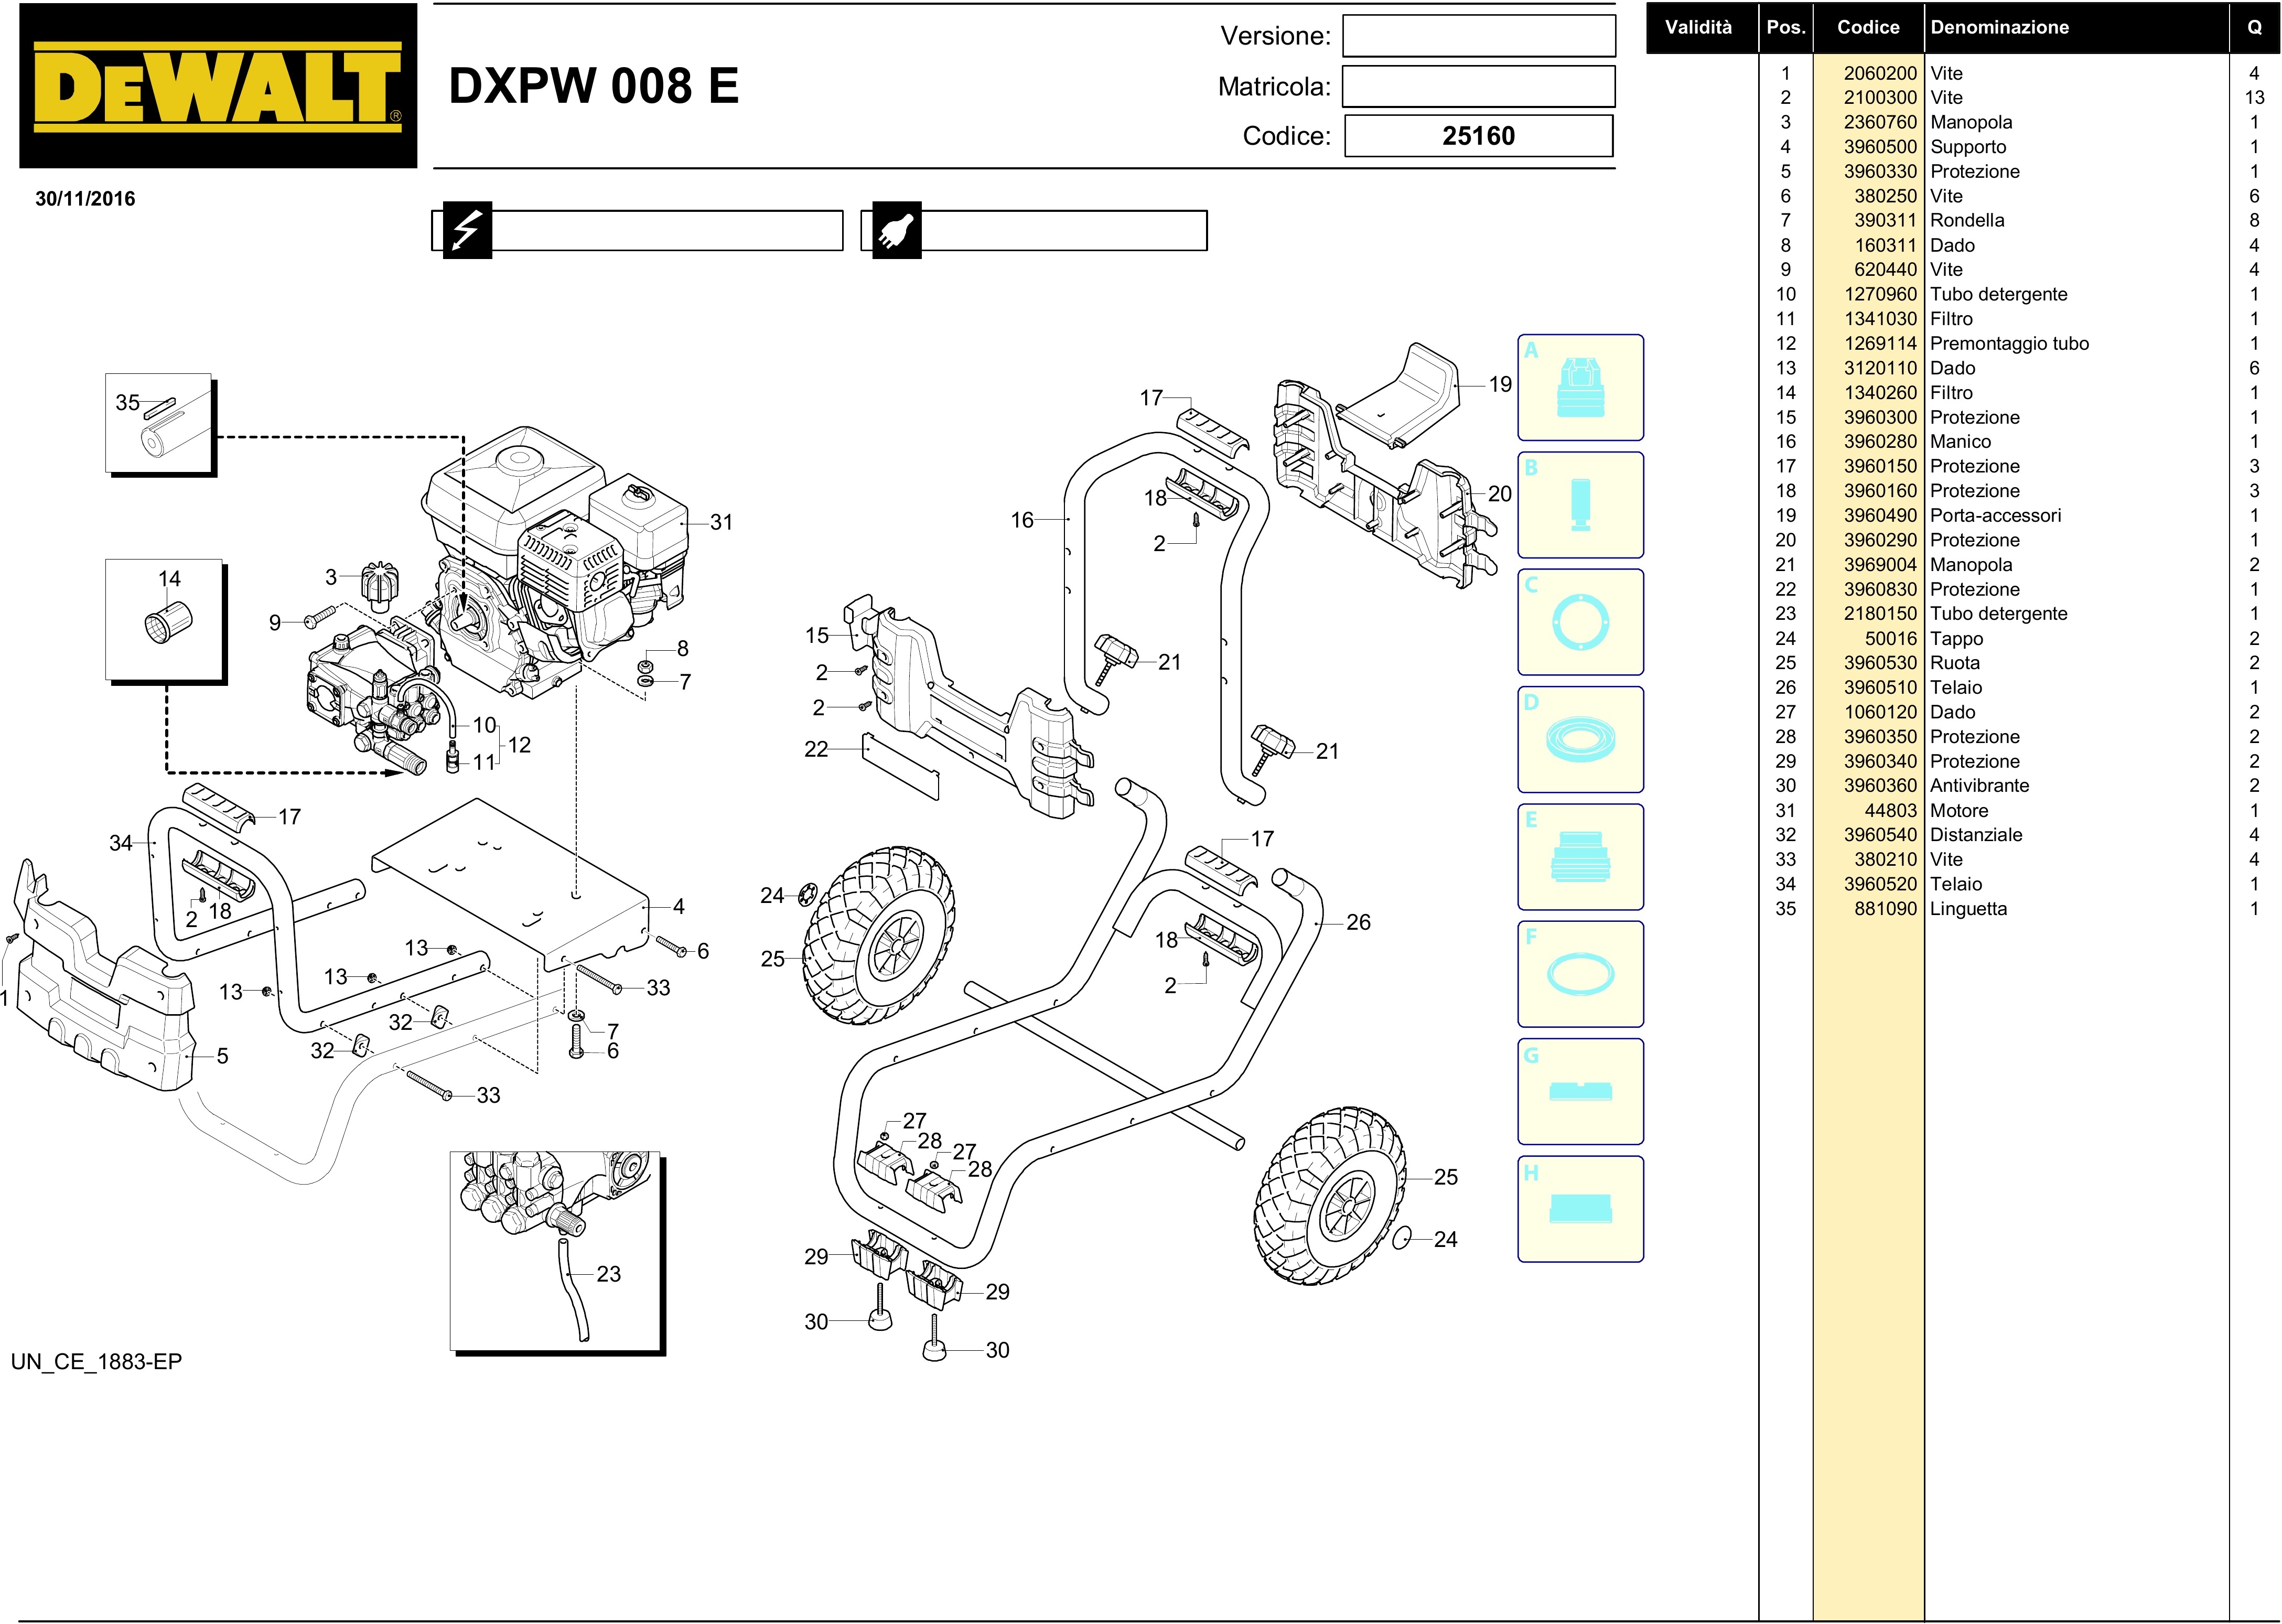Click the date 30/11/2016

coord(85,198)
